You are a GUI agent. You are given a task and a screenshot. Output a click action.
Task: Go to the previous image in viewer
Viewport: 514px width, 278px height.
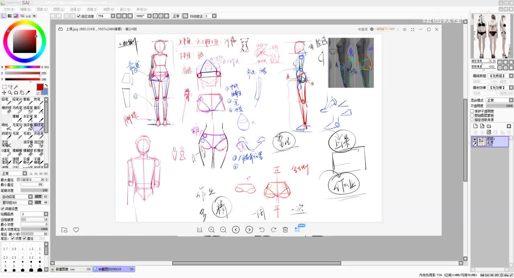point(236,230)
